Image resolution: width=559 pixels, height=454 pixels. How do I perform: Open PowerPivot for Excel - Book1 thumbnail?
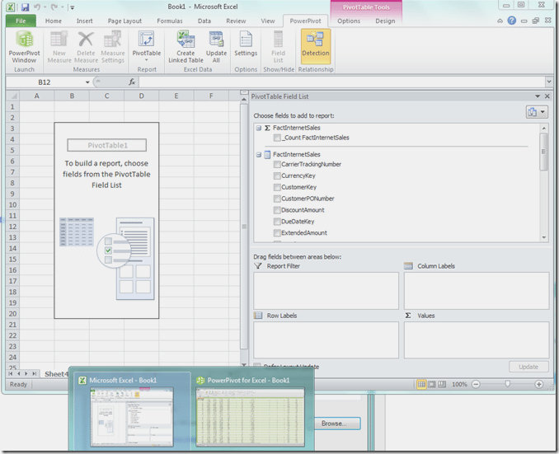[251, 412]
